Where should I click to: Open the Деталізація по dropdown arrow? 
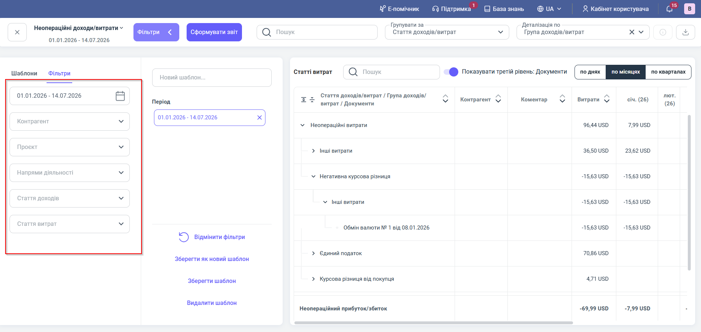(x=641, y=32)
